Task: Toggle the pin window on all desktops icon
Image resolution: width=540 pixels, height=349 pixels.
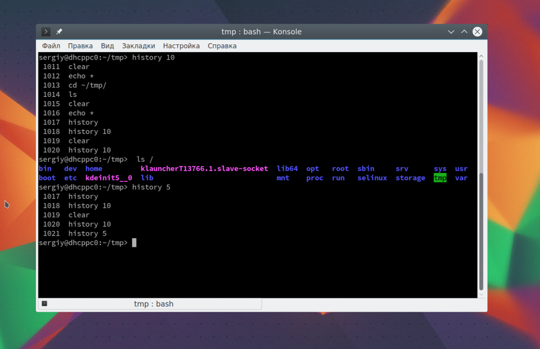Action: [59, 32]
